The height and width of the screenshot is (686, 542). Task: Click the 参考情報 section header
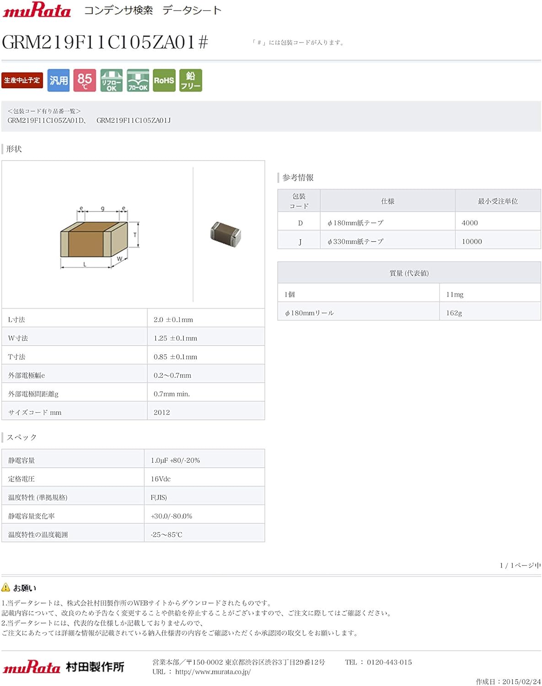coord(299,177)
